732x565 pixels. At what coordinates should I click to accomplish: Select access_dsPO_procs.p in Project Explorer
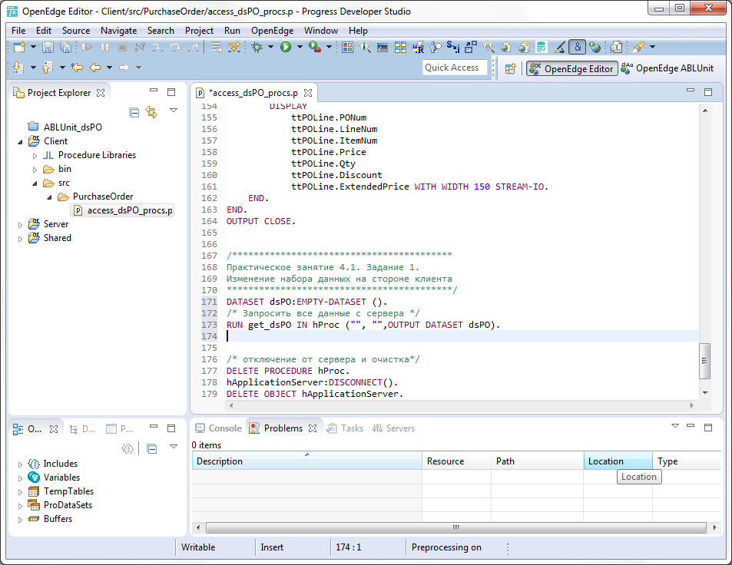(x=124, y=211)
